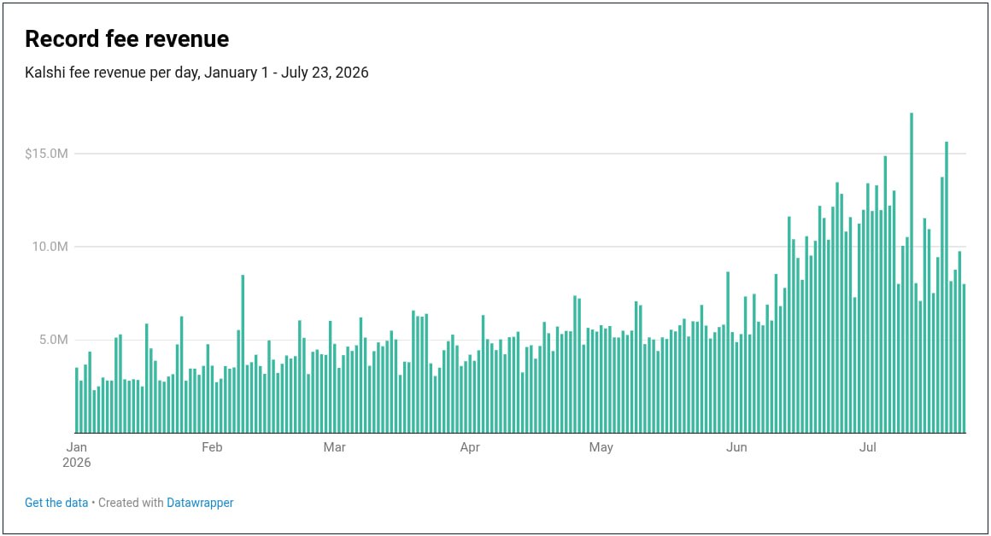Click the Jun x-axis label
Screen dimensions: 991x536
(736, 447)
